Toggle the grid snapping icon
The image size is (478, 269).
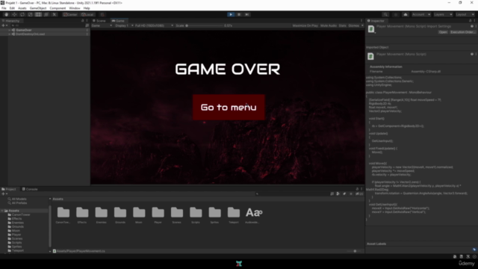[102, 14]
